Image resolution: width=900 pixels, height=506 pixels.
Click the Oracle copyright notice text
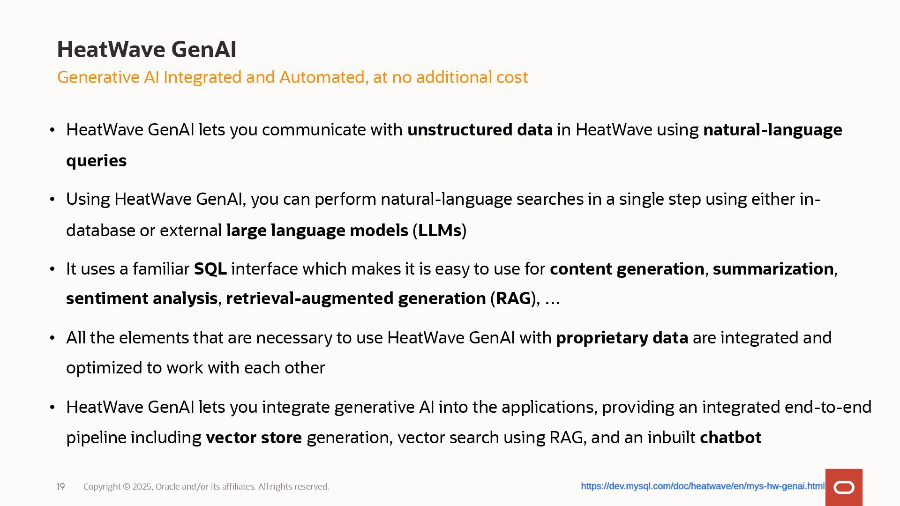pyautogui.click(x=206, y=487)
